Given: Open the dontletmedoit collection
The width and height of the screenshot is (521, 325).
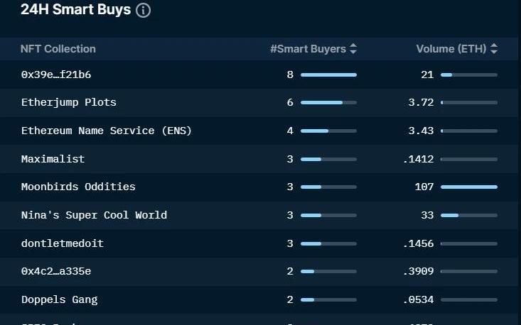Looking at the screenshot, I should 63,243.
